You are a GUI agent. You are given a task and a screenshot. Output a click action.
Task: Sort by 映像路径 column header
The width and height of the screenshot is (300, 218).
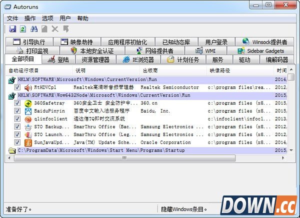(x=240, y=70)
